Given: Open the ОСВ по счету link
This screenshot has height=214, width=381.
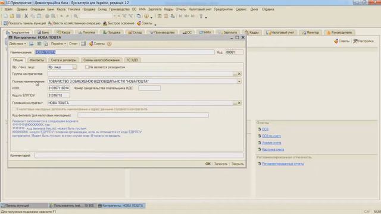Looking at the screenshot, I should 271,136.
